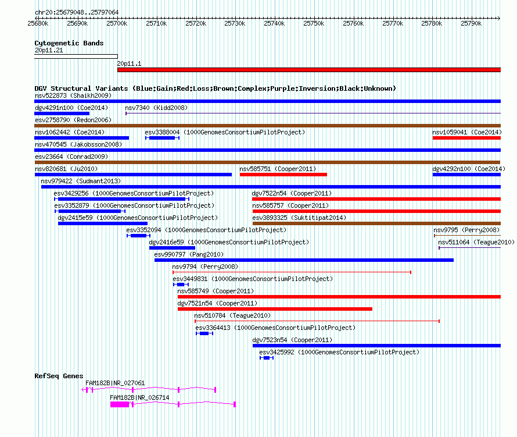The image size is (517, 437).
Task: Click the esv990797 (Pang2010) label text
Action: (189, 254)
